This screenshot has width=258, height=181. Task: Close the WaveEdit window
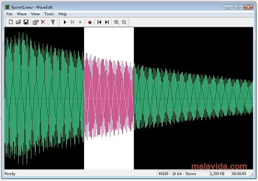(249, 7)
